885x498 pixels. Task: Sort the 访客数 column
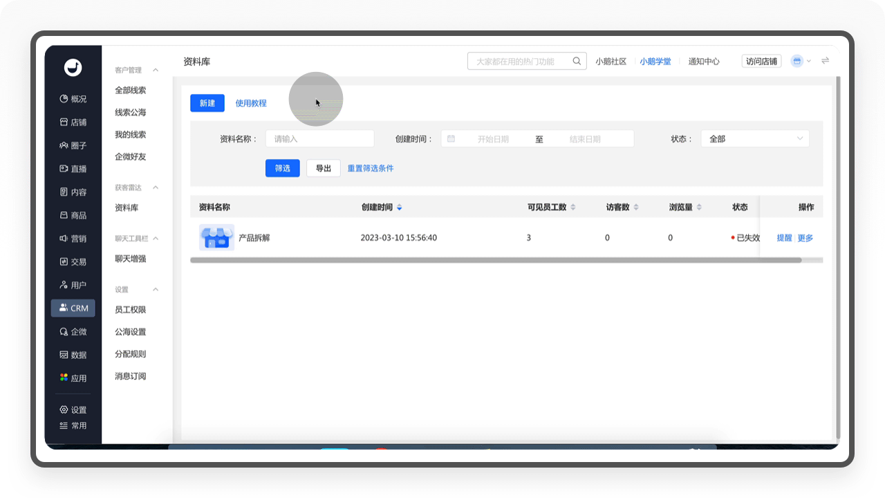coord(635,207)
